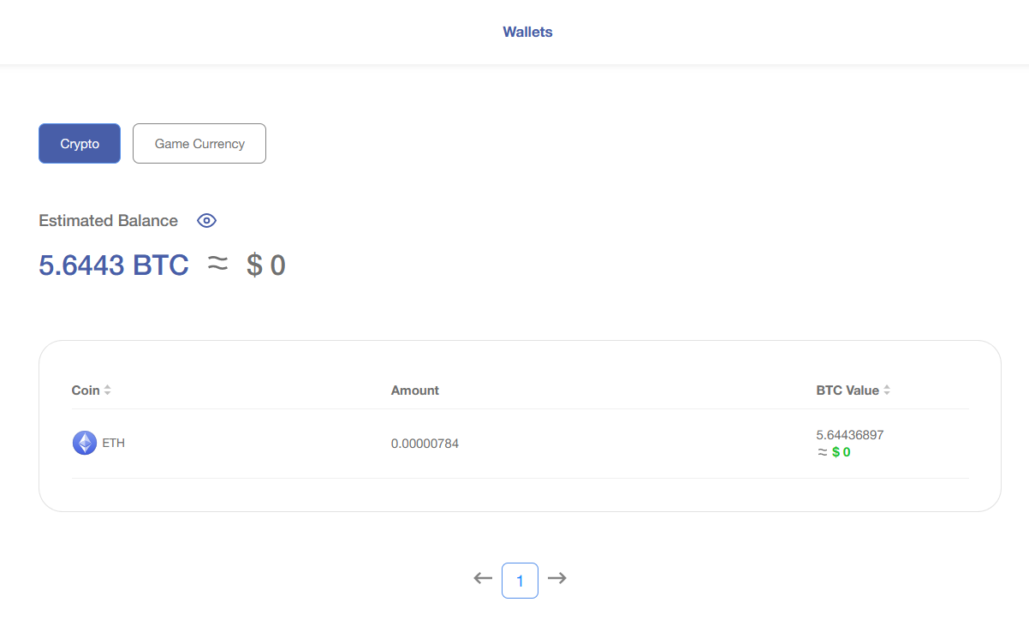
Task: Go to the previous page arrow
Action: pos(483,578)
